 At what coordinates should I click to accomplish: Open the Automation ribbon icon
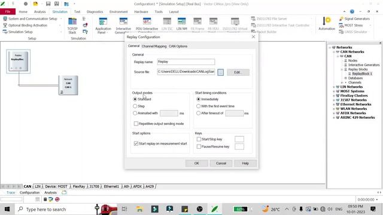(327, 23)
